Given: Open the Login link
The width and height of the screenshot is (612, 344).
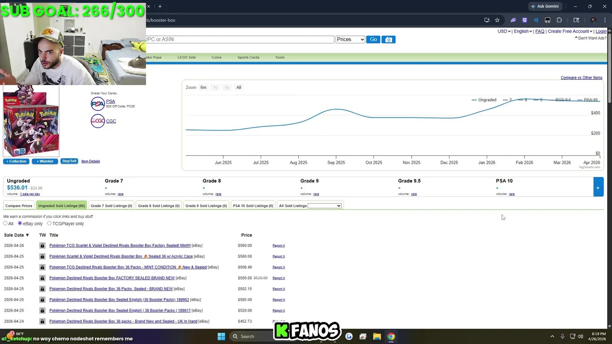Looking at the screenshot, I should pos(601,31).
